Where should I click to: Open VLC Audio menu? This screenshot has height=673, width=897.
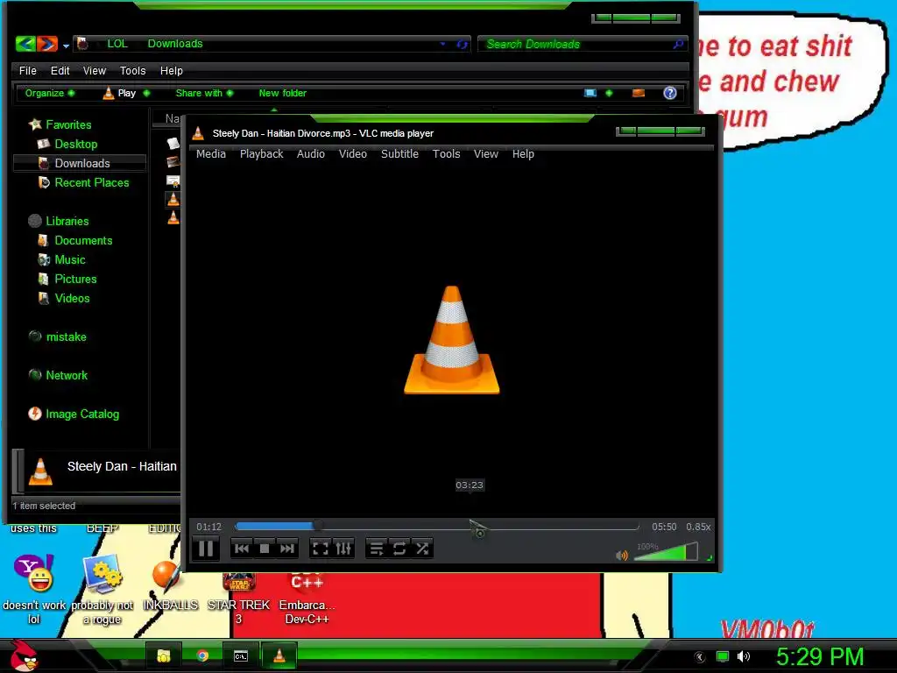point(311,154)
